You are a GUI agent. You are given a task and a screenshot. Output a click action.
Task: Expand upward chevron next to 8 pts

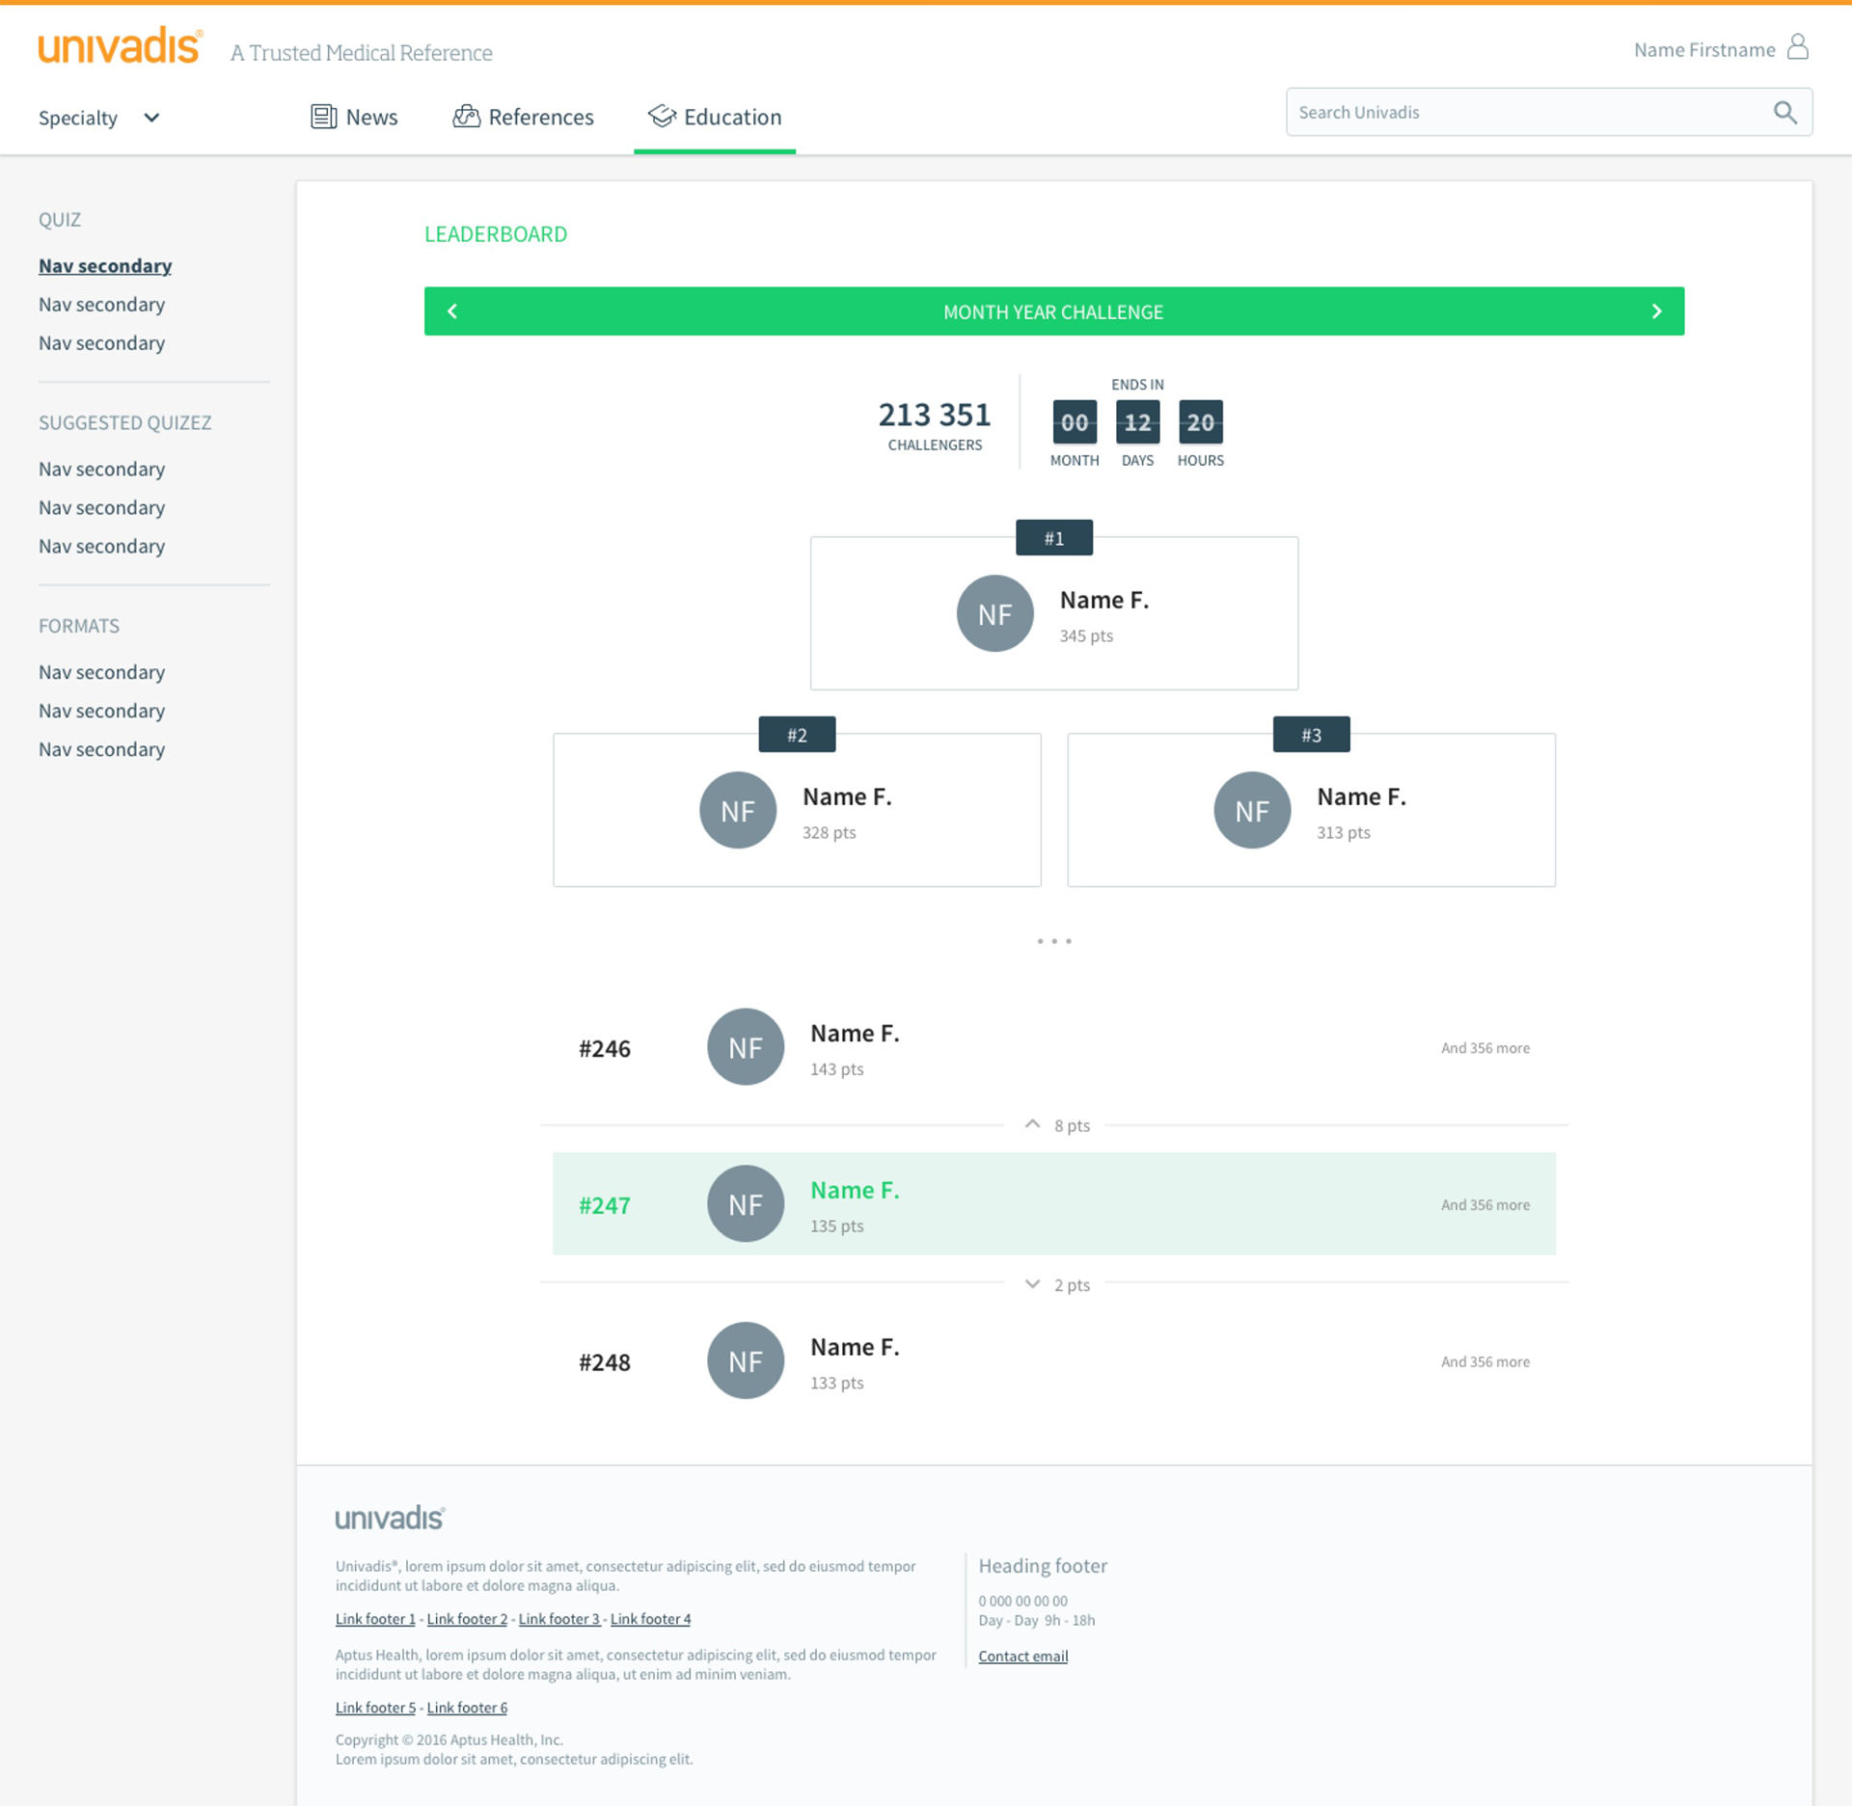click(1032, 1124)
